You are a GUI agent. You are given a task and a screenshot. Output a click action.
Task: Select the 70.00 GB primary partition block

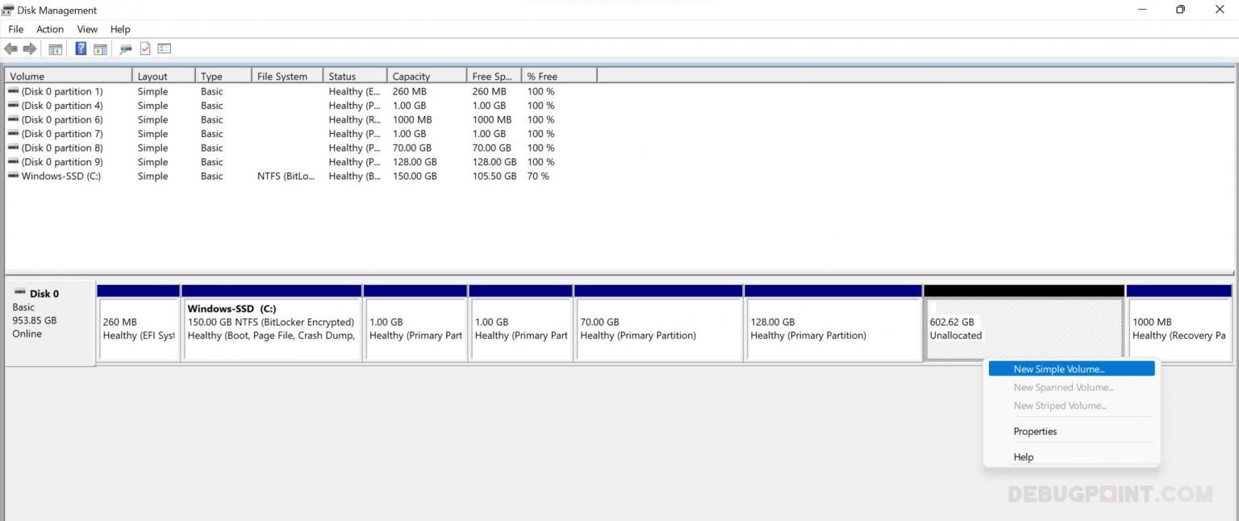tap(657, 329)
